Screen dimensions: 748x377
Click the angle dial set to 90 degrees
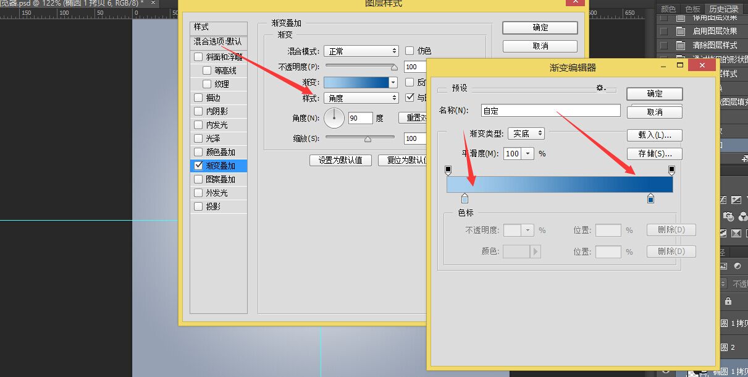pyautogui.click(x=334, y=118)
